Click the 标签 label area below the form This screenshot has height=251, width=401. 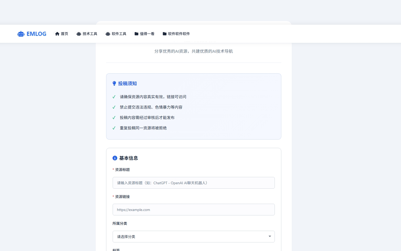(116, 249)
